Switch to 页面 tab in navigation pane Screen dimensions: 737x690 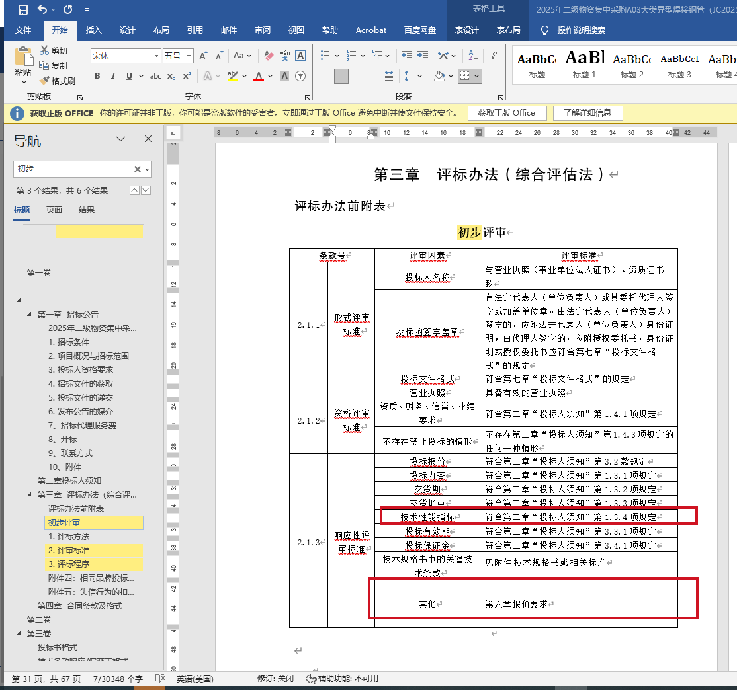coord(54,210)
